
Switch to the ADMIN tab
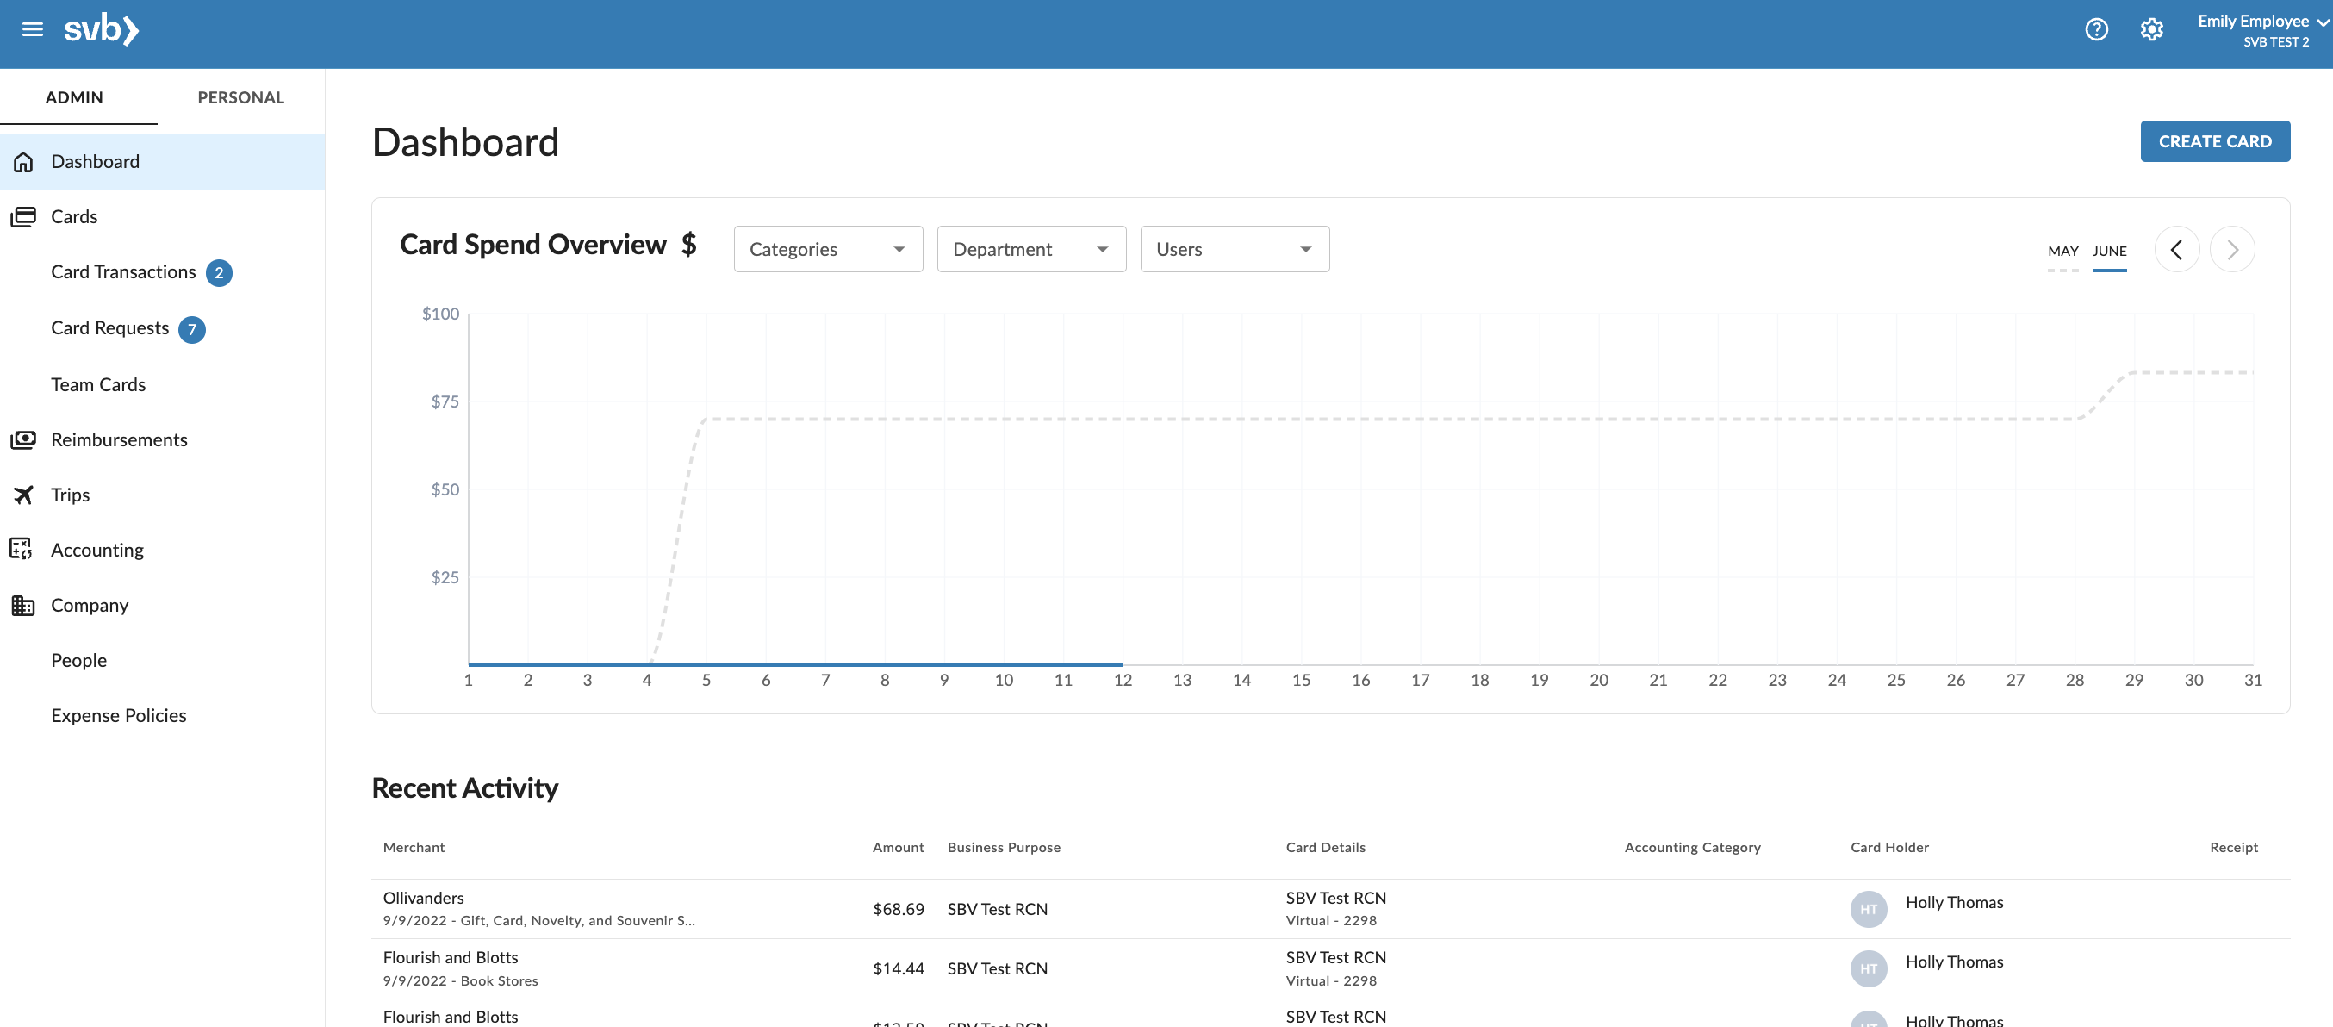tap(74, 98)
